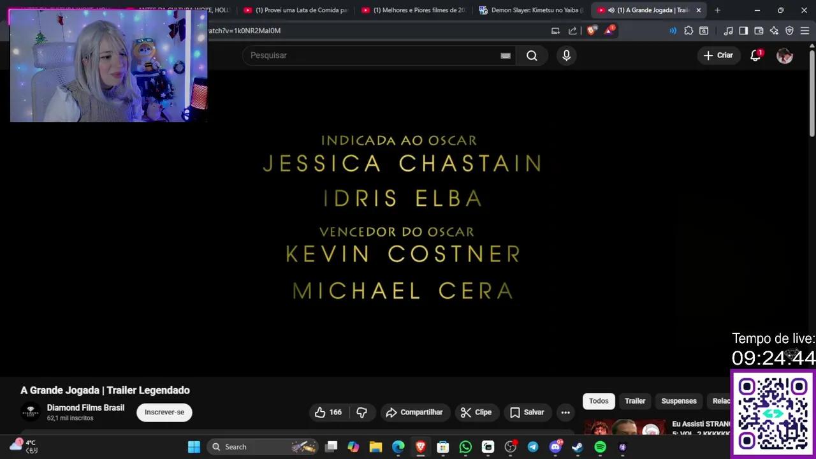Click Brave Shields lion icon
Viewport: 816px width, 459px height.
tap(592, 31)
